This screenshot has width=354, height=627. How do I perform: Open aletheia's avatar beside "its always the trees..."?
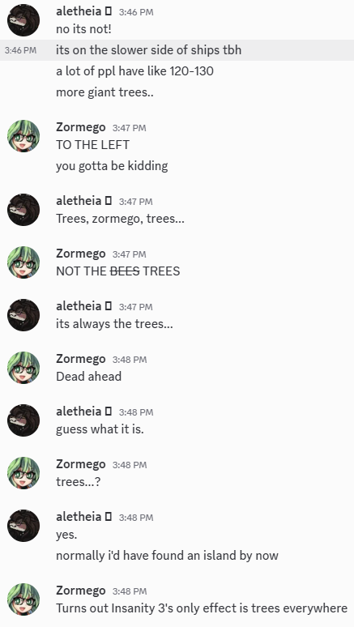click(23, 315)
